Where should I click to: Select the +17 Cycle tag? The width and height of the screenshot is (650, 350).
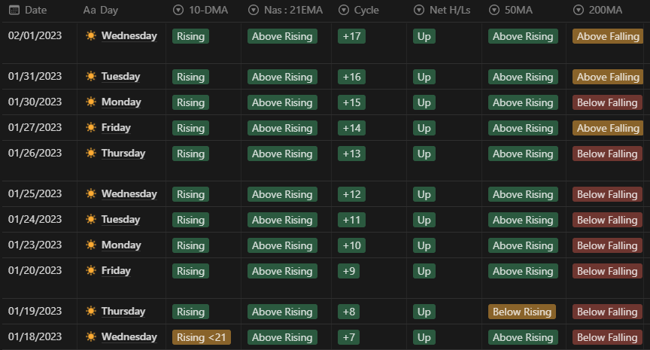pos(351,36)
